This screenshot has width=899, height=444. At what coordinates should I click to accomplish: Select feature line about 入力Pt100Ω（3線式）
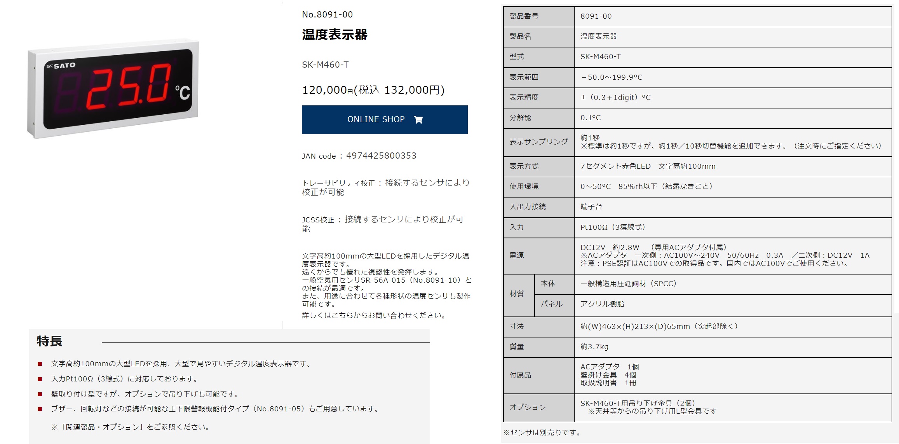[x=125, y=379]
